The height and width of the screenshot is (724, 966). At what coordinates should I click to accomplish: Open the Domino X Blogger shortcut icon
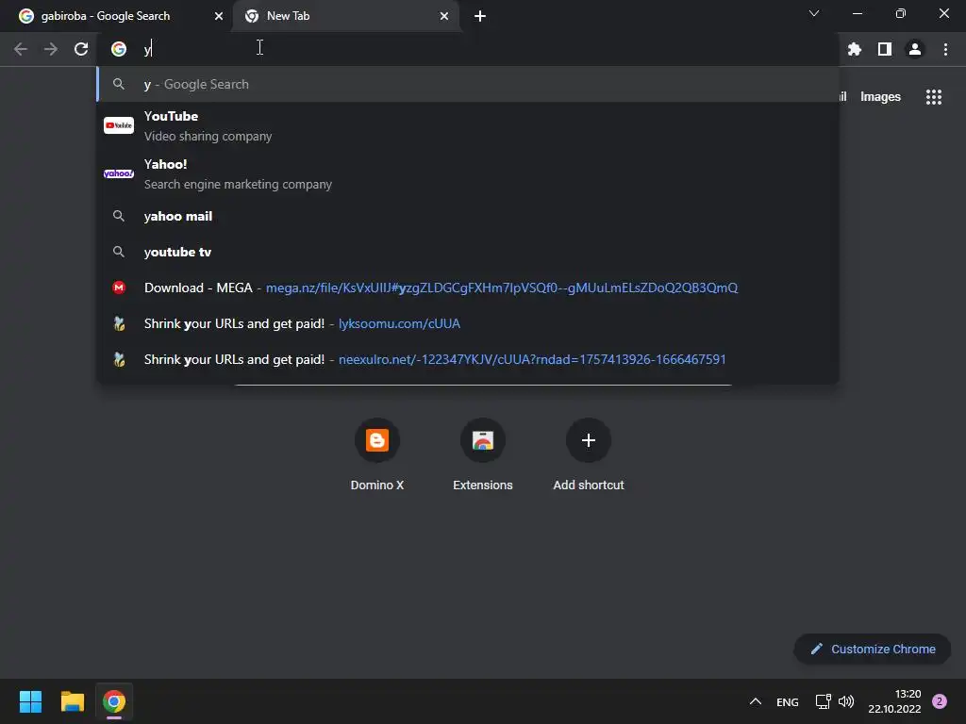[377, 440]
